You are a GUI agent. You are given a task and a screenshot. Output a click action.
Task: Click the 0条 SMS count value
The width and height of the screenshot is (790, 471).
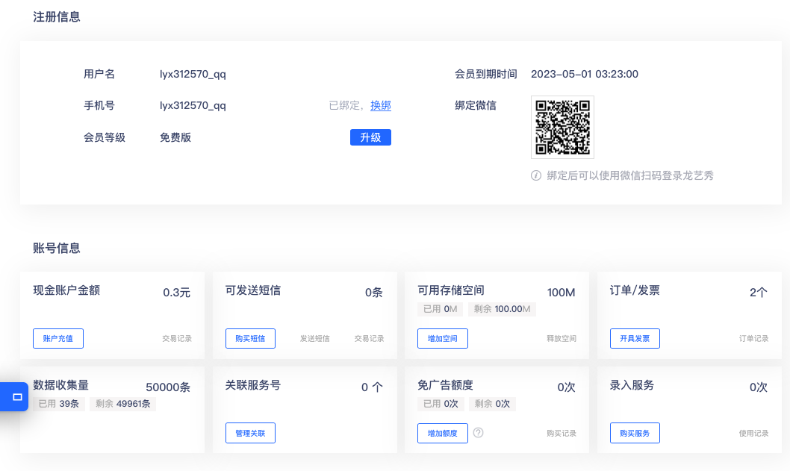click(x=374, y=293)
